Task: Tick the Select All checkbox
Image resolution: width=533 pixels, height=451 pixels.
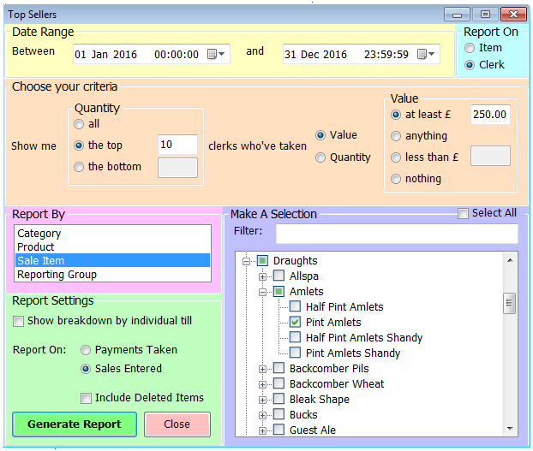Action: [x=463, y=213]
